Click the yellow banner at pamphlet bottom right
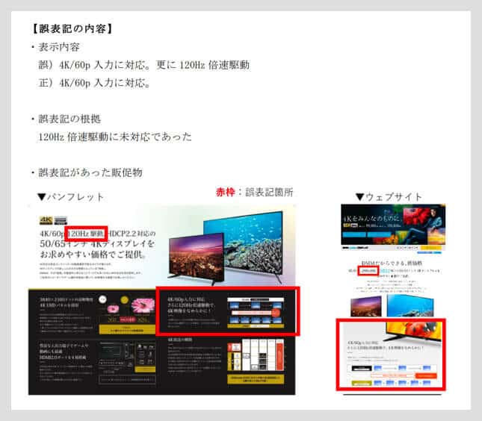This screenshot has height=421, width=482. tap(256, 378)
